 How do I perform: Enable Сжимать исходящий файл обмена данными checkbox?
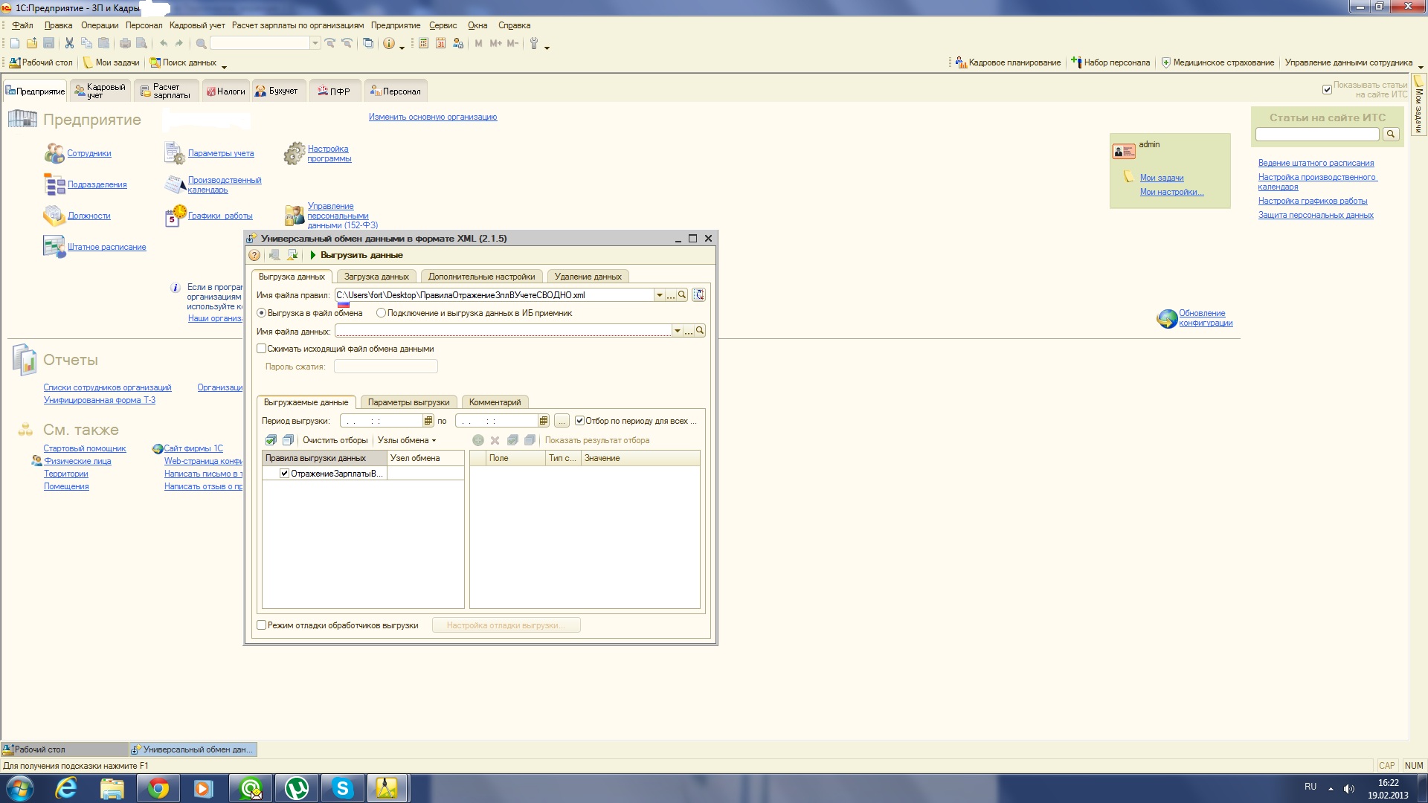click(x=262, y=349)
